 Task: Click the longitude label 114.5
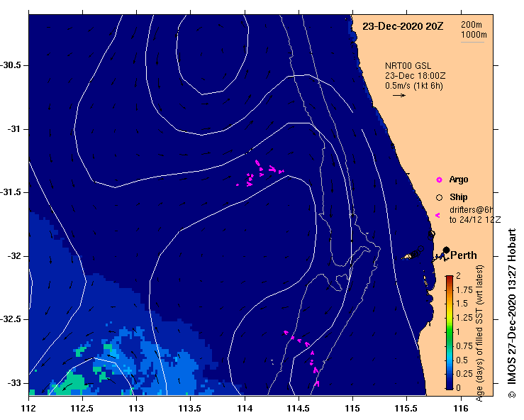point(298,409)
